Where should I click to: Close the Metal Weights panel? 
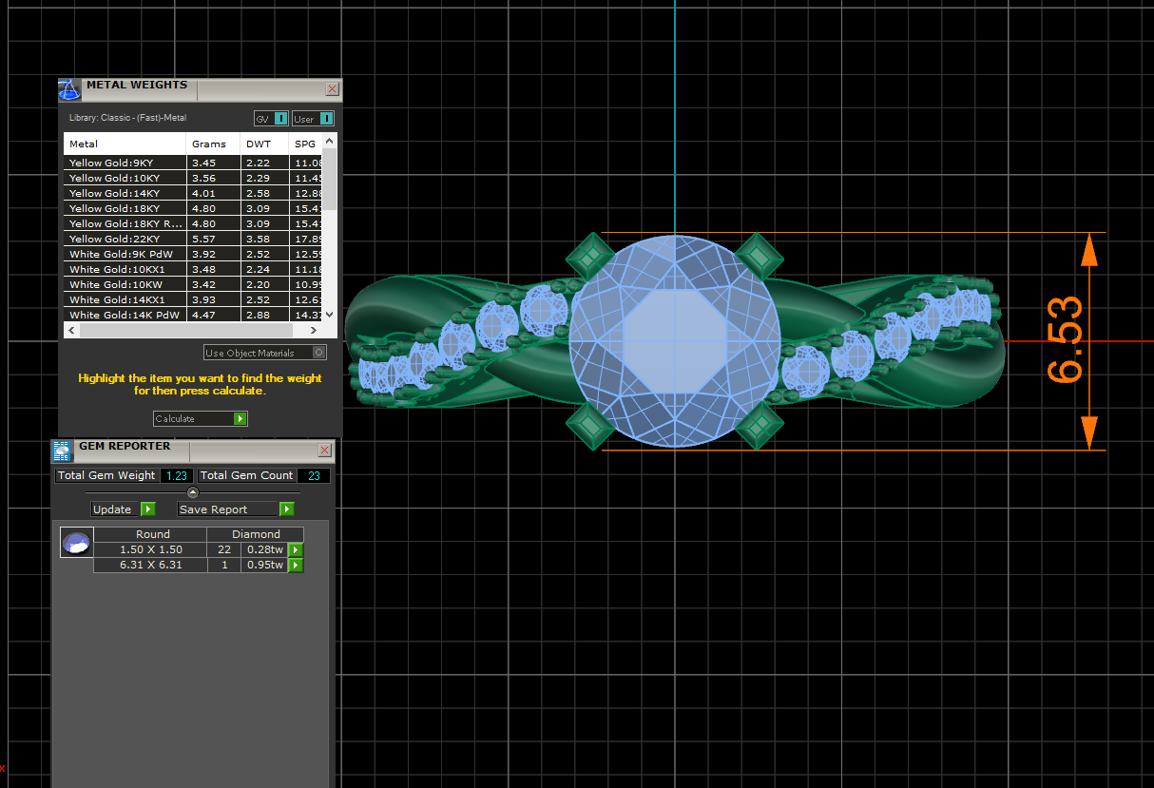pyautogui.click(x=332, y=89)
